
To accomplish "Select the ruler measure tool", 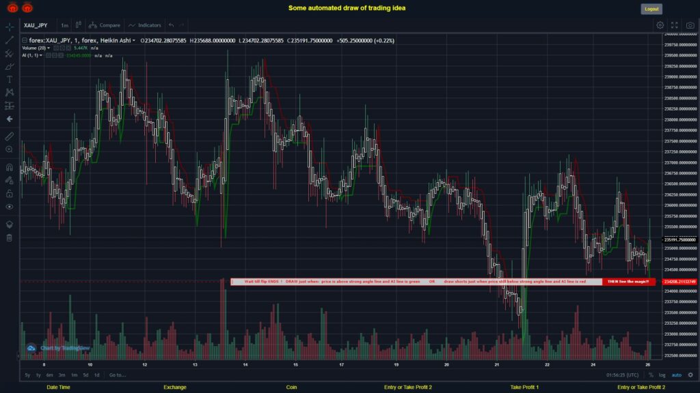I will click(10, 136).
